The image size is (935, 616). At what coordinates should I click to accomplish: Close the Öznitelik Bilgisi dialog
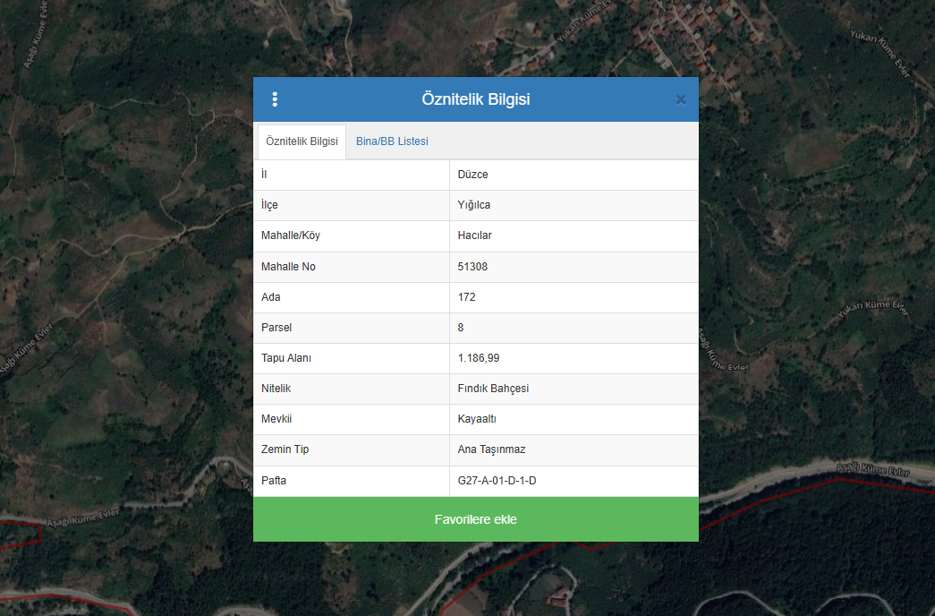[680, 99]
